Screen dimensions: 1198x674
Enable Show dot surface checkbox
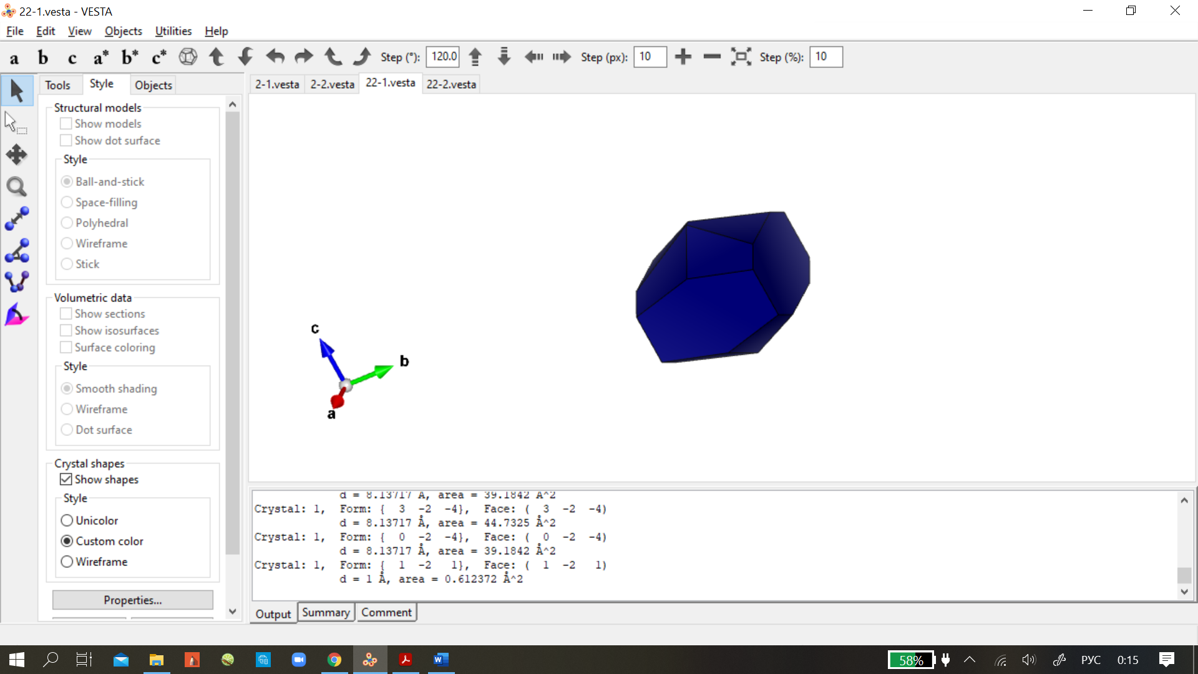(66, 140)
